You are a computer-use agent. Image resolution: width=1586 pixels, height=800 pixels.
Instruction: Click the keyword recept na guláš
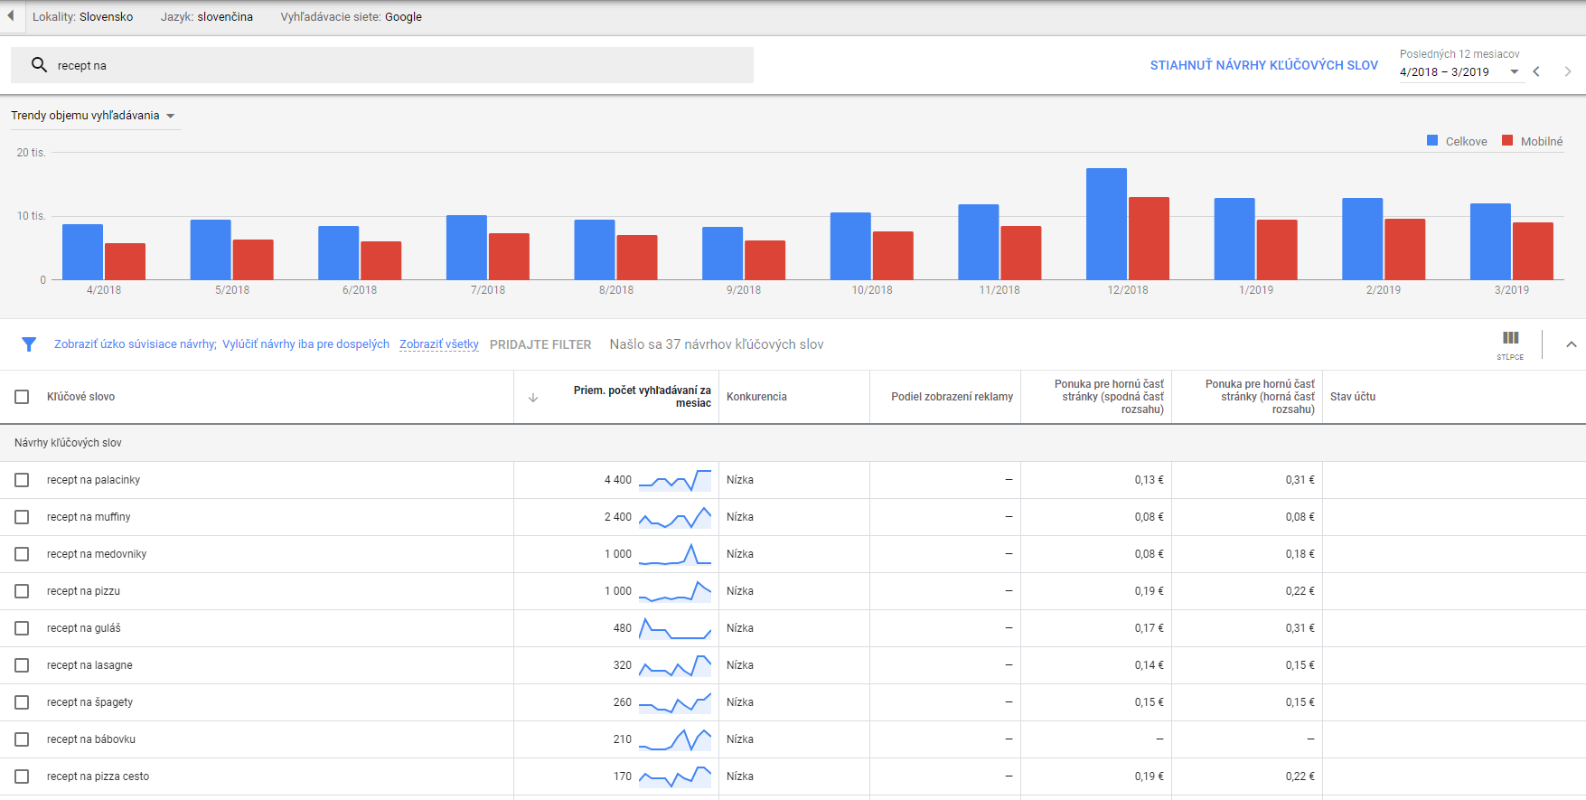pos(83,628)
